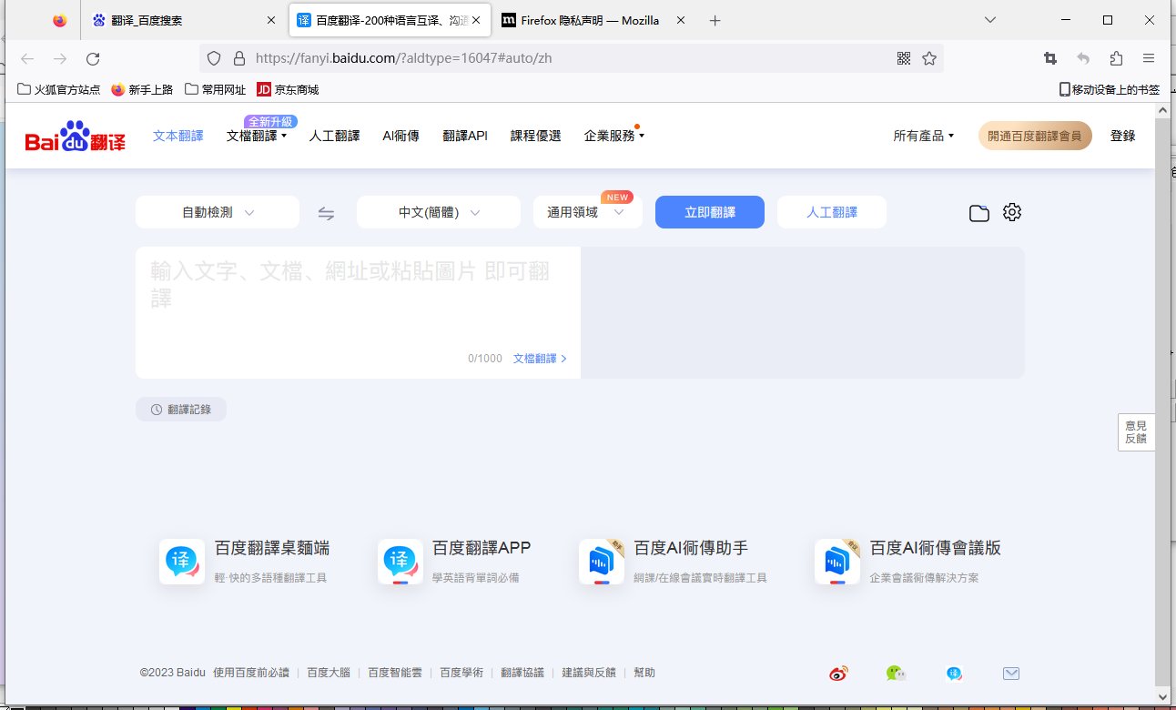Expand the 文檔翻譯 menu
Viewport: 1176px width, 710px height.
coord(257,136)
